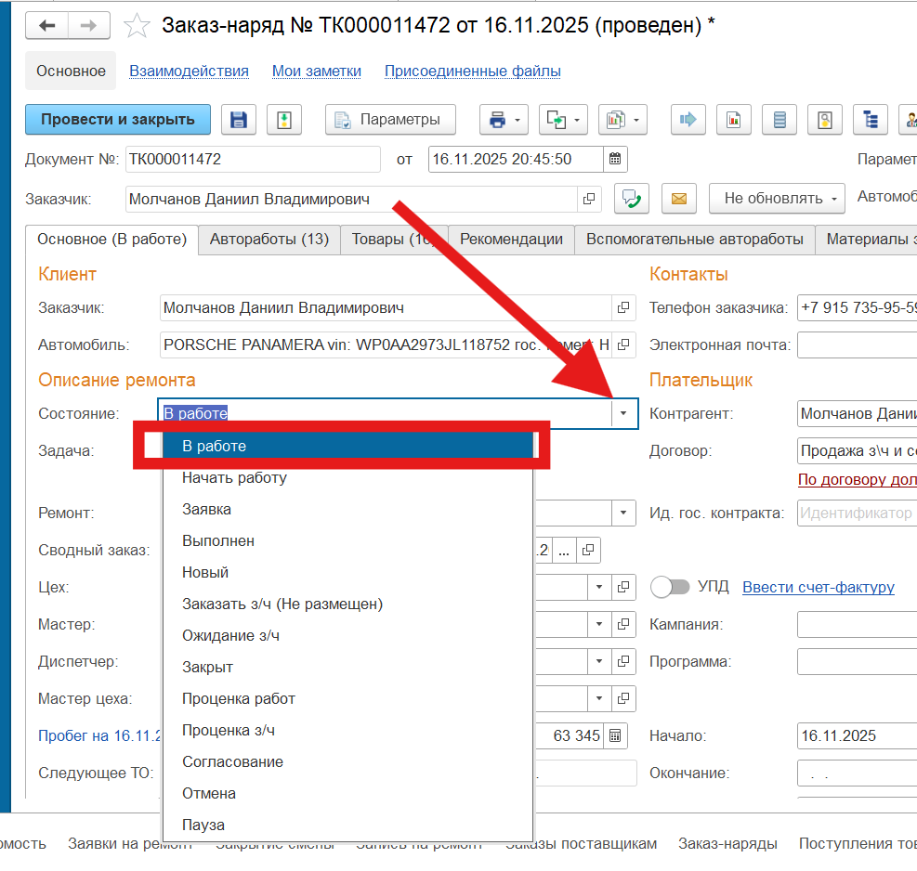This screenshot has width=917, height=871.
Task: Click the back navigation arrow
Action: coord(46,25)
